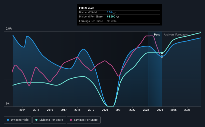Screen dimensions: 205x127
Task: Select the blue Dividend Yield marker at 2024
Action: (x=162, y=56)
